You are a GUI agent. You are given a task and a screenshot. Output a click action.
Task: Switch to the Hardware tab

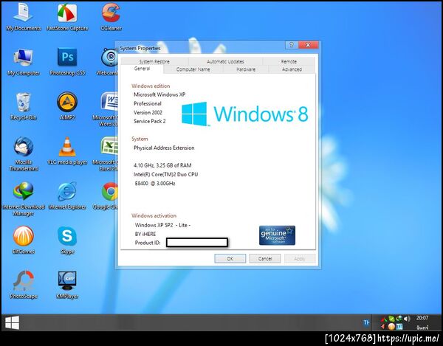(x=246, y=69)
